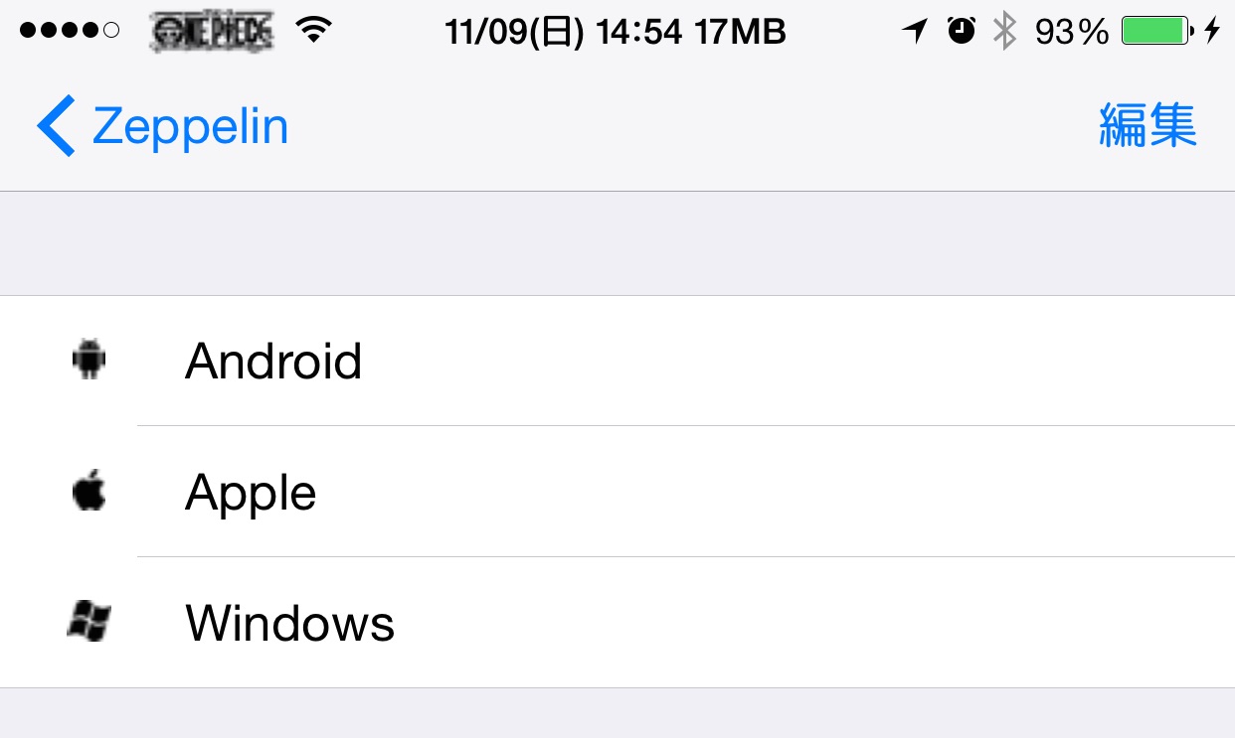Tap the Android robot icon
The image size is (1235, 738).
click(89, 360)
